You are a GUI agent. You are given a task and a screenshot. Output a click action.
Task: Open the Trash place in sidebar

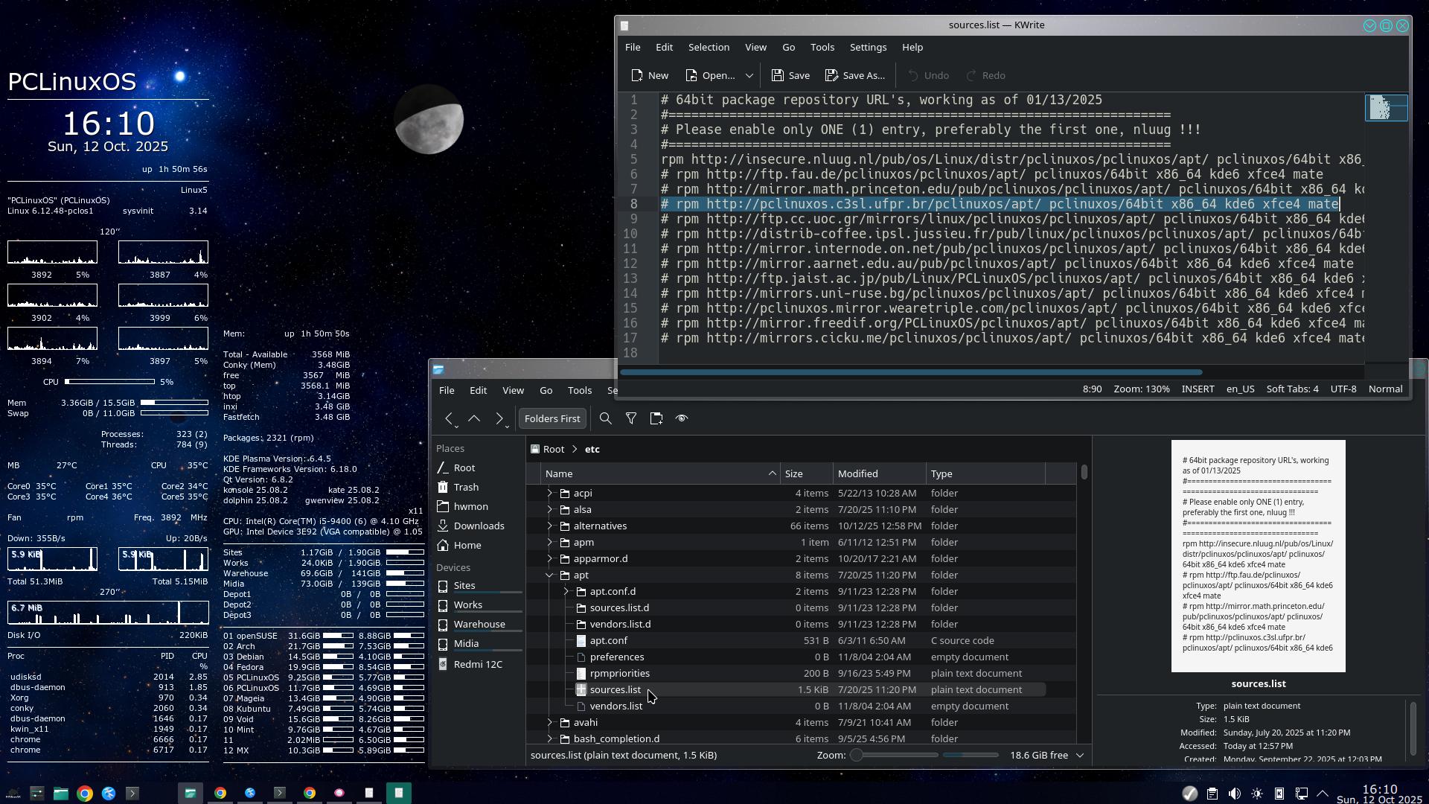(x=466, y=487)
